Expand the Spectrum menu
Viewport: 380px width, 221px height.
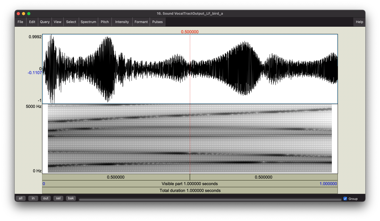click(88, 22)
